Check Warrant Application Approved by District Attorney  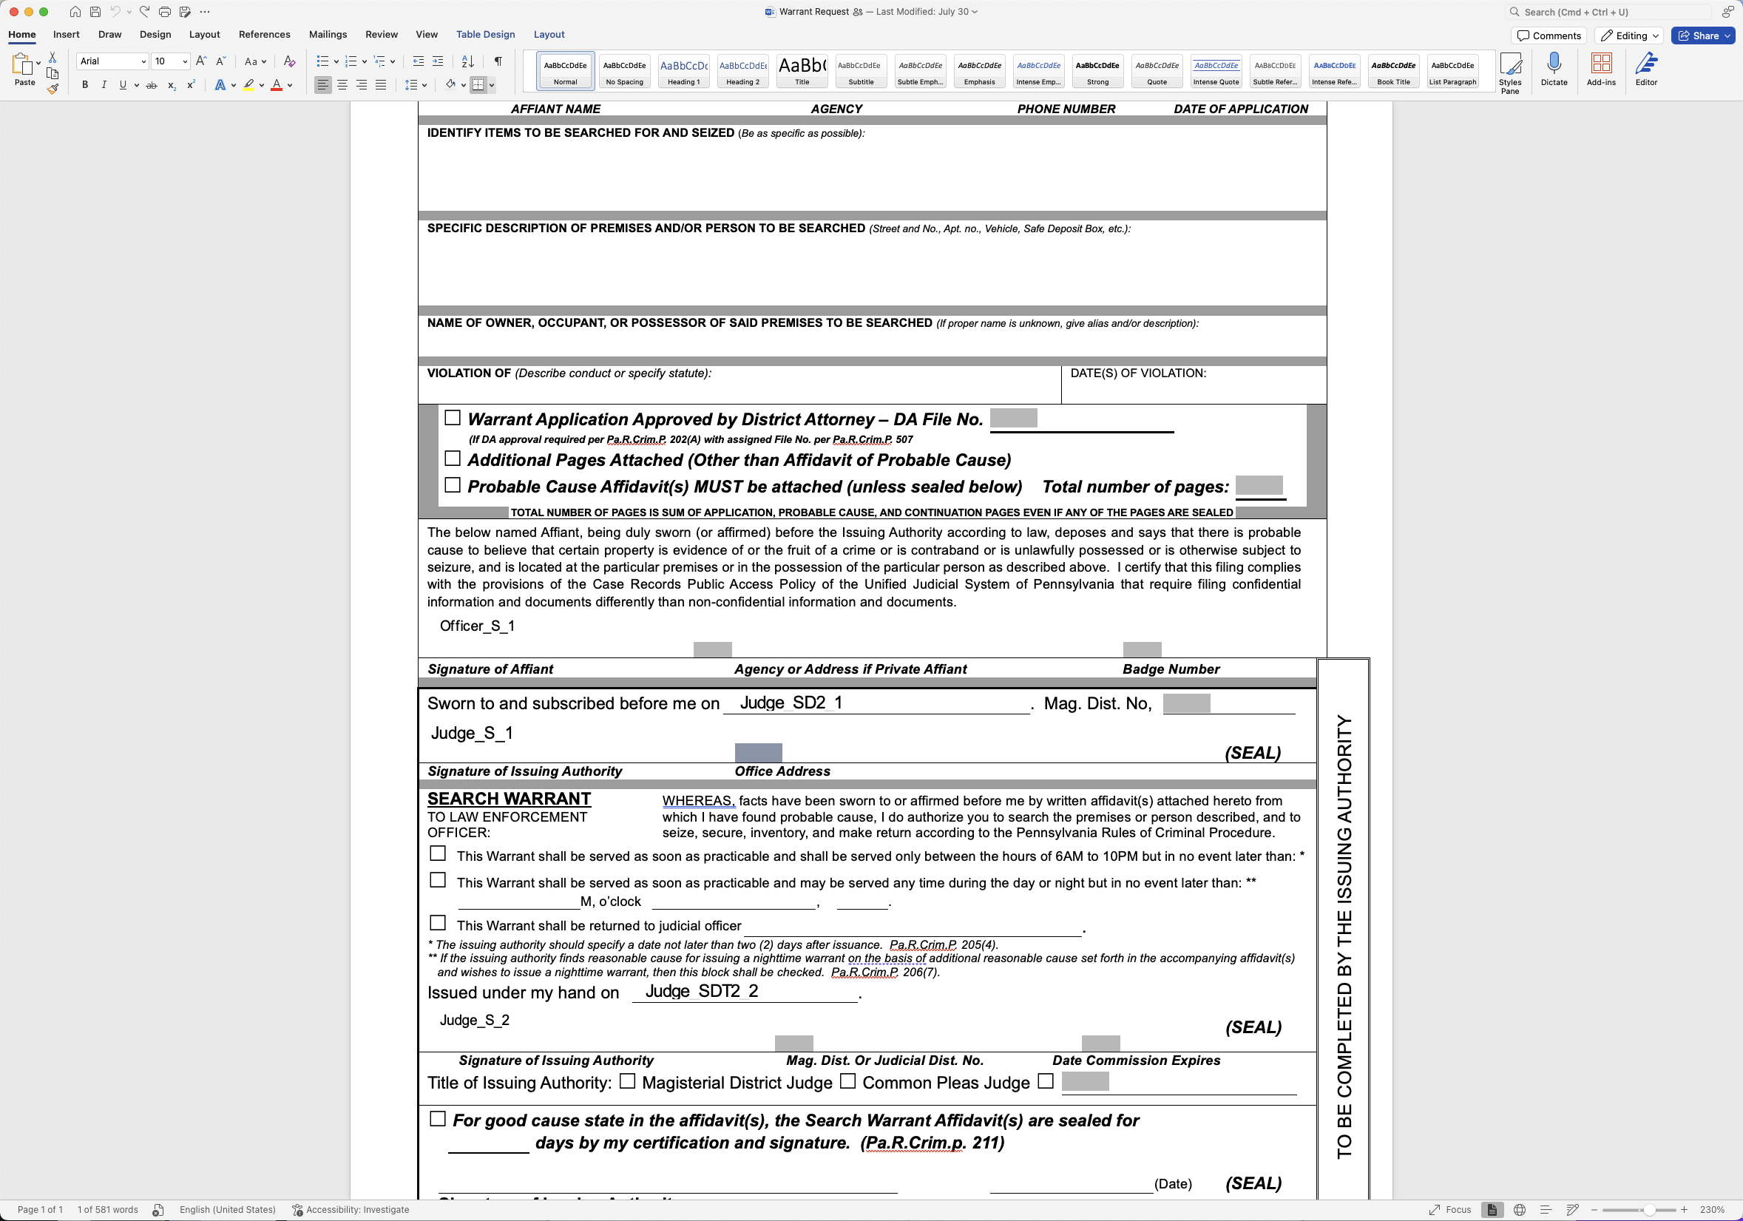point(453,418)
